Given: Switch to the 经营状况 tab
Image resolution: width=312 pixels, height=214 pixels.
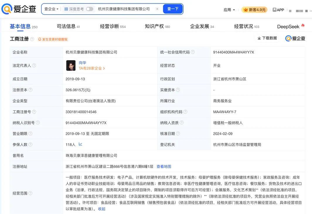Looking at the screenshot, I should 247,26.
